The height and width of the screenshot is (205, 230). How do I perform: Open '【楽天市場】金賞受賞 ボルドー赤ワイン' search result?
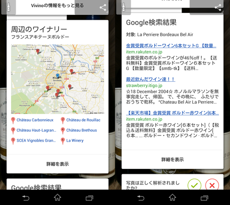[172, 113]
